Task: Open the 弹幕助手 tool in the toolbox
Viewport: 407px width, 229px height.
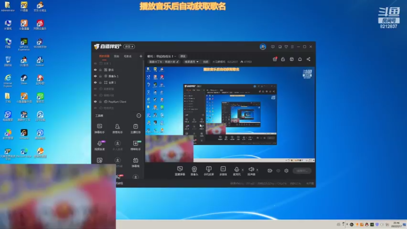Action: click(99, 129)
